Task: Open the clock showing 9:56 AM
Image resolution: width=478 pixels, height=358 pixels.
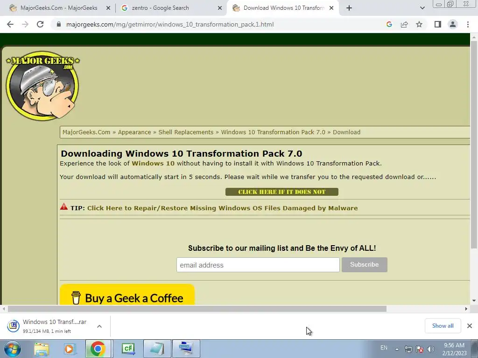Action: click(x=454, y=349)
